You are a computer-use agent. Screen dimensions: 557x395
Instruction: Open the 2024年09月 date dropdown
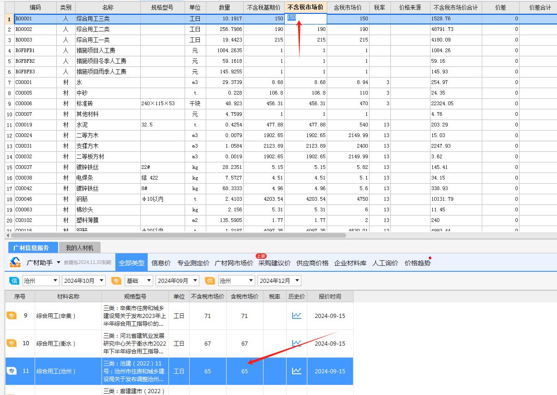[177, 281]
